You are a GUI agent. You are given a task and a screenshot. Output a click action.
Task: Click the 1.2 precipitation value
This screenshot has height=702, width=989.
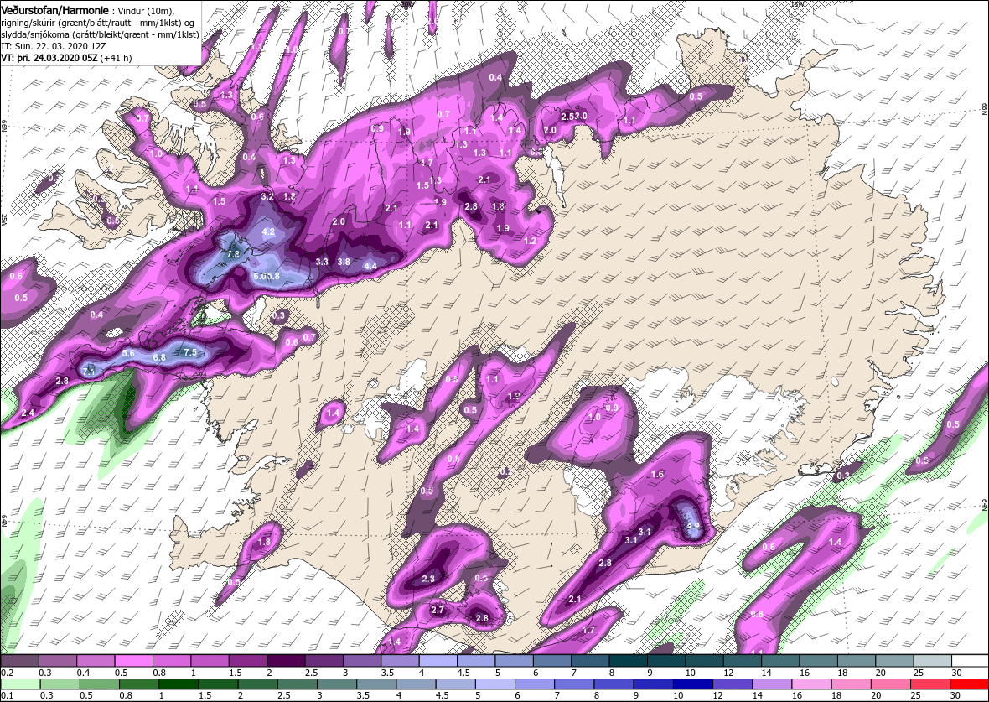click(530, 241)
